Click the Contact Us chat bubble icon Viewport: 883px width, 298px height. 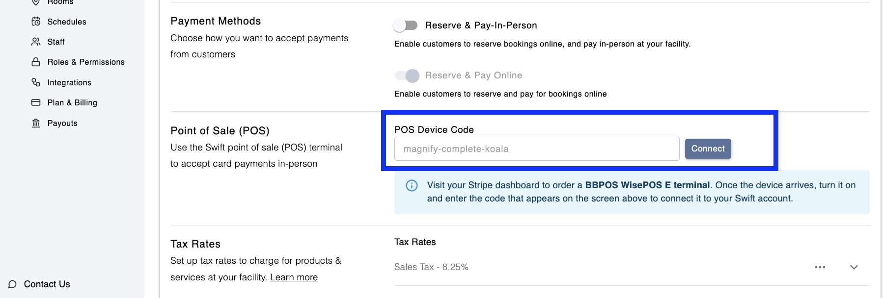point(13,284)
